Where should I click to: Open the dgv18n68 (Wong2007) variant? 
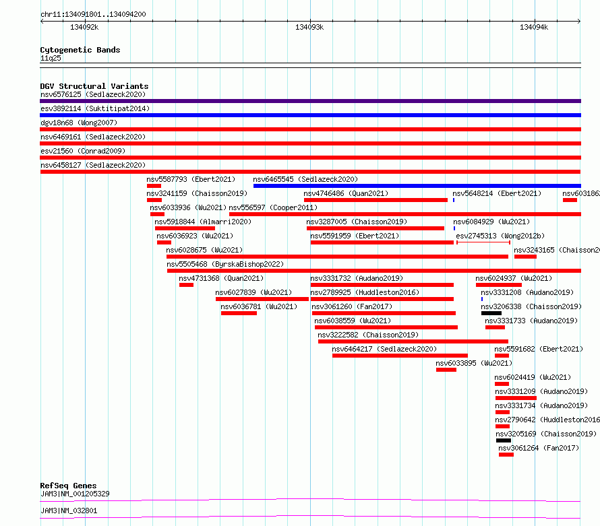click(x=79, y=123)
